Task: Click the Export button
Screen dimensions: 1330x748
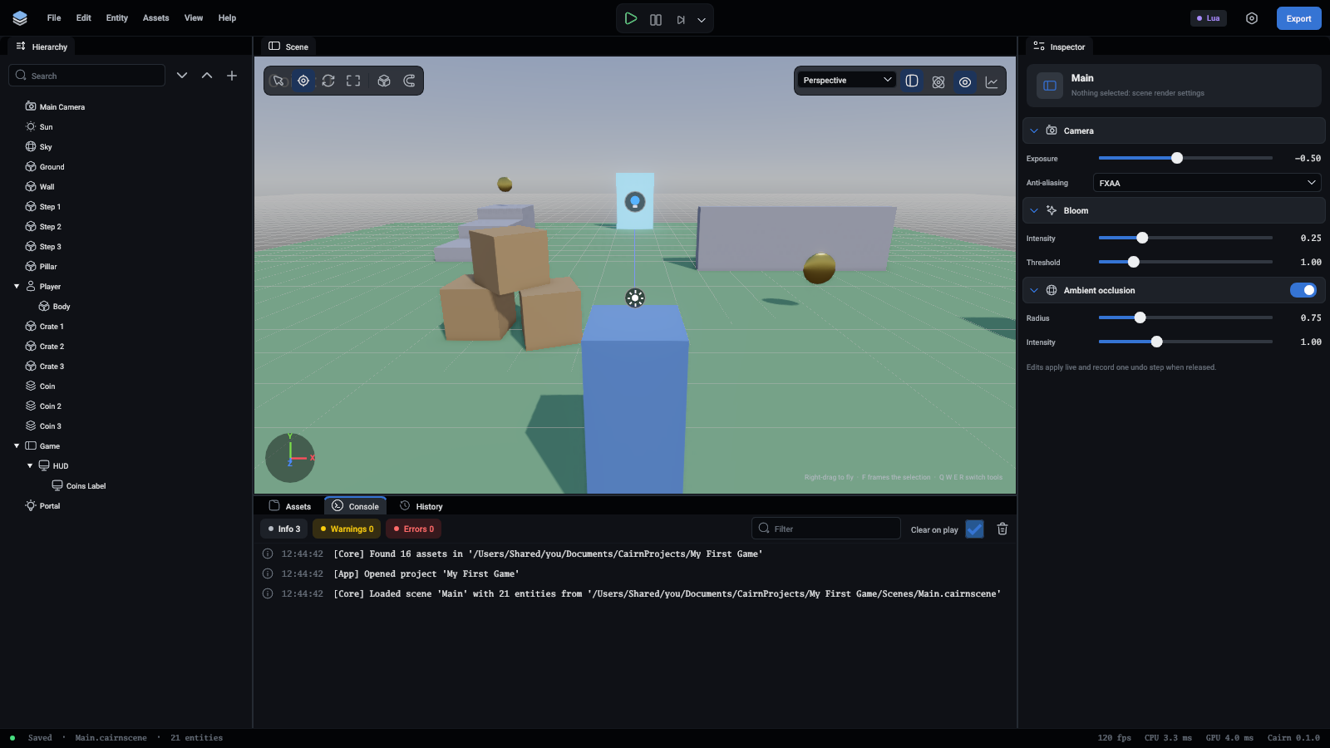Action: (x=1298, y=18)
